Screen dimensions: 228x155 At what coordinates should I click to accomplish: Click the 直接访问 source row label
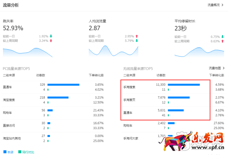click(x=9, y=125)
